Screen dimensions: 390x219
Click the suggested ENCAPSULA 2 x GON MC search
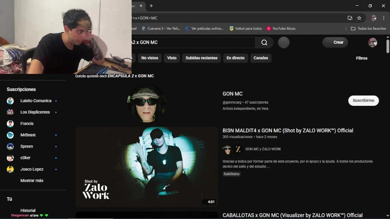tap(131, 76)
